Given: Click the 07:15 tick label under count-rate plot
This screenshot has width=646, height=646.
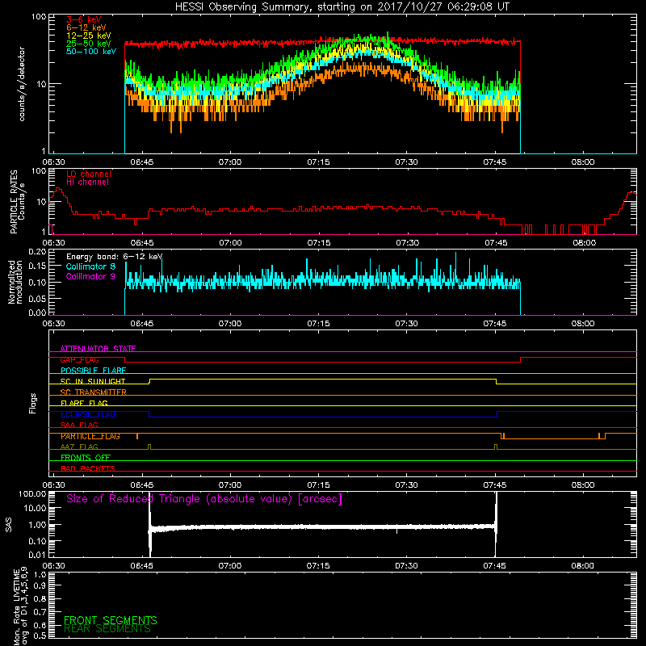Looking at the screenshot, I should click(318, 162).
